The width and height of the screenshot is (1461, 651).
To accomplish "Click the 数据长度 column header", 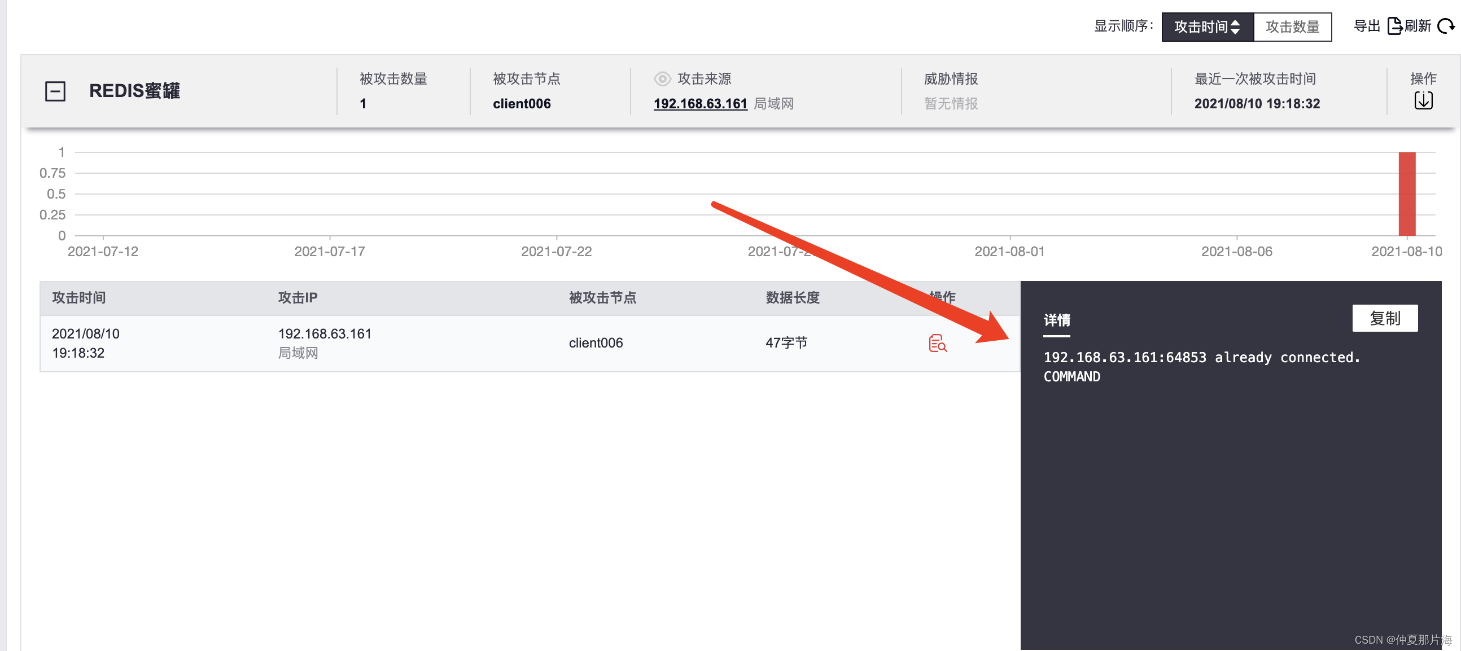I will (x=793, y=297).
